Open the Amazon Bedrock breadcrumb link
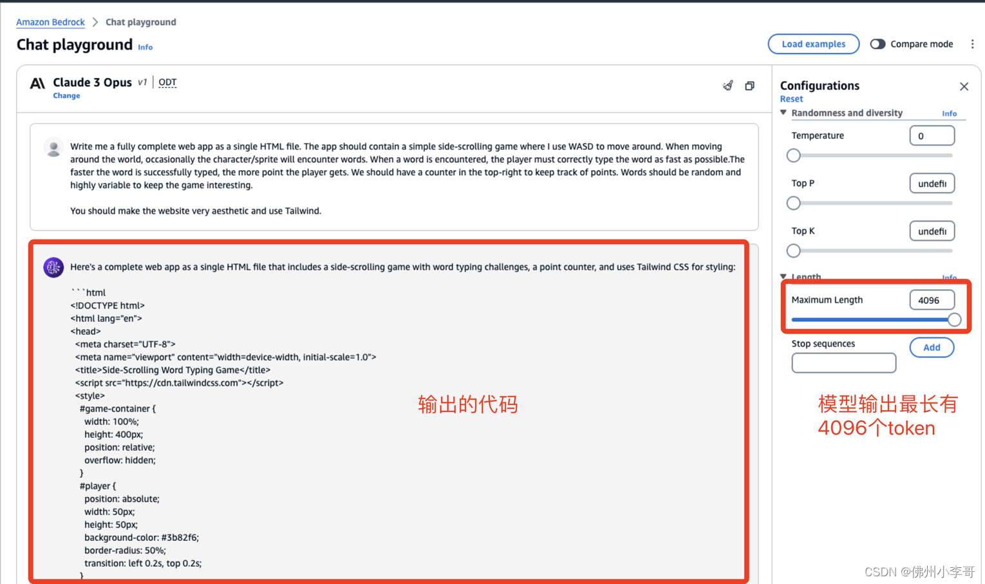Screen dimensions: 985x584 (x=50, y=22)
